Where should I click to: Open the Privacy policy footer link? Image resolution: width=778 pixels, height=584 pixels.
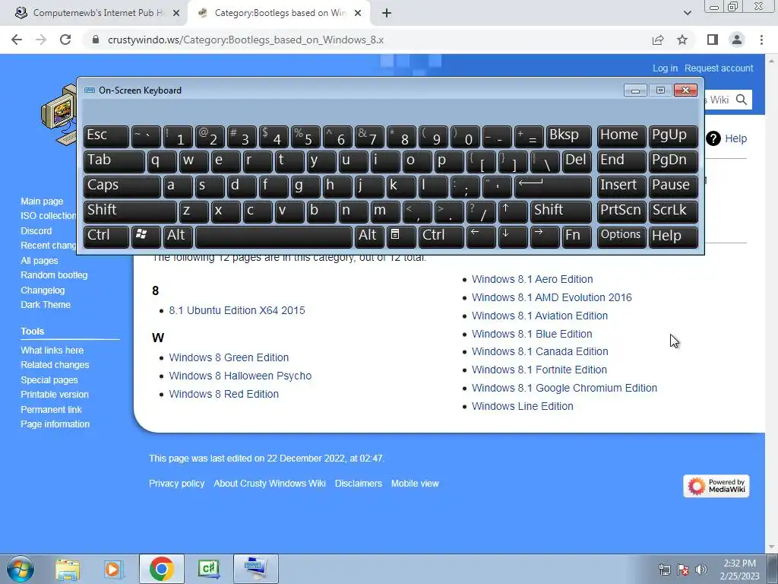[x=176, y=484]
